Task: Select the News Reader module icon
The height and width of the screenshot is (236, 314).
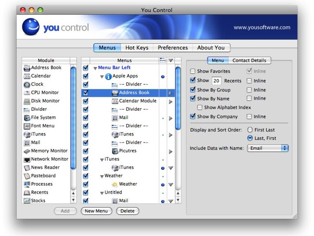Action: (x=27, y=168)
